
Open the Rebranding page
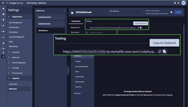pyautogui.click(x=13, y=46)
